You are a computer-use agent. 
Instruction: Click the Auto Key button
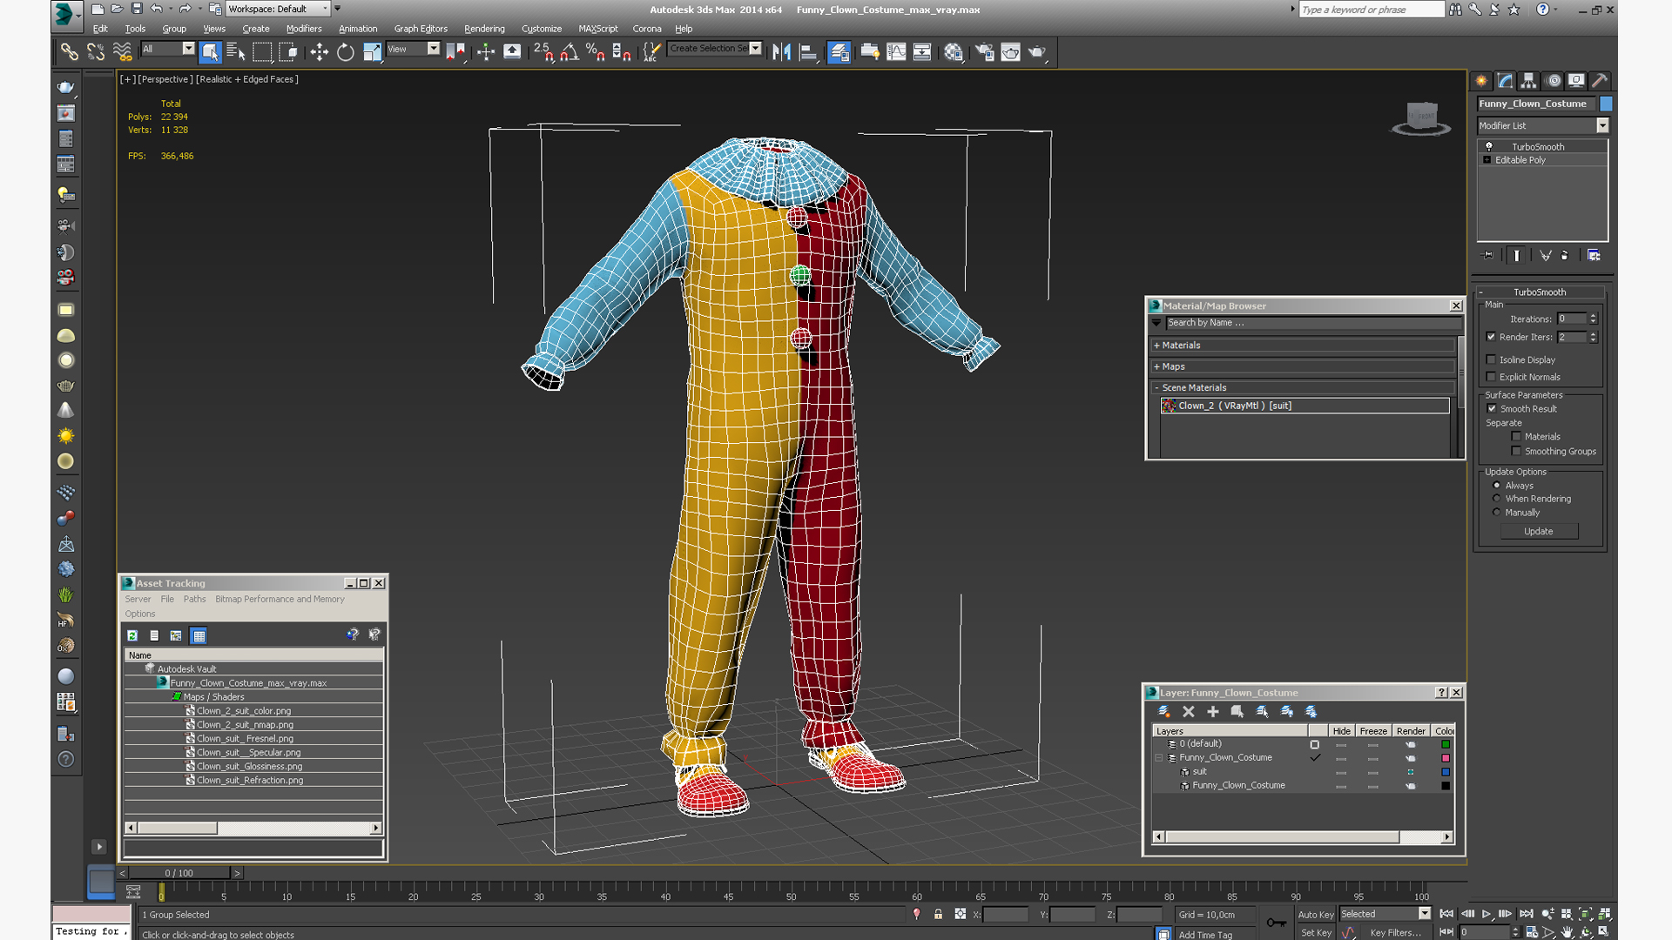pyautogui.click(x=1316, y=915)
